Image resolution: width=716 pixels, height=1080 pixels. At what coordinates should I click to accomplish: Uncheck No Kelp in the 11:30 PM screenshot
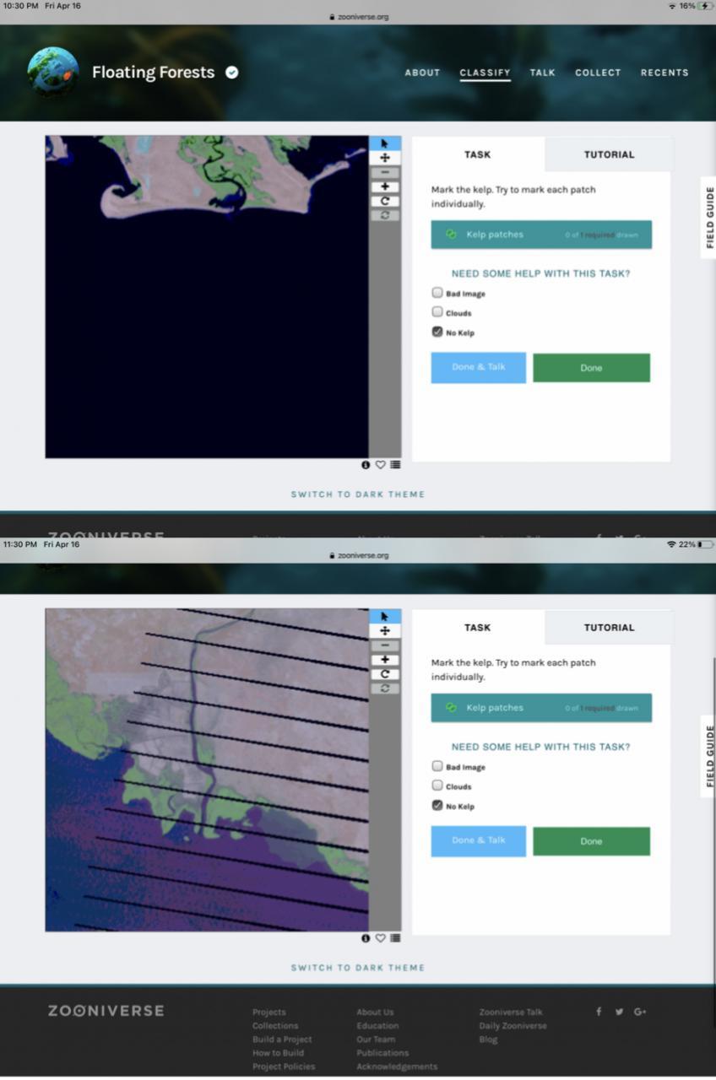point(437,805)
